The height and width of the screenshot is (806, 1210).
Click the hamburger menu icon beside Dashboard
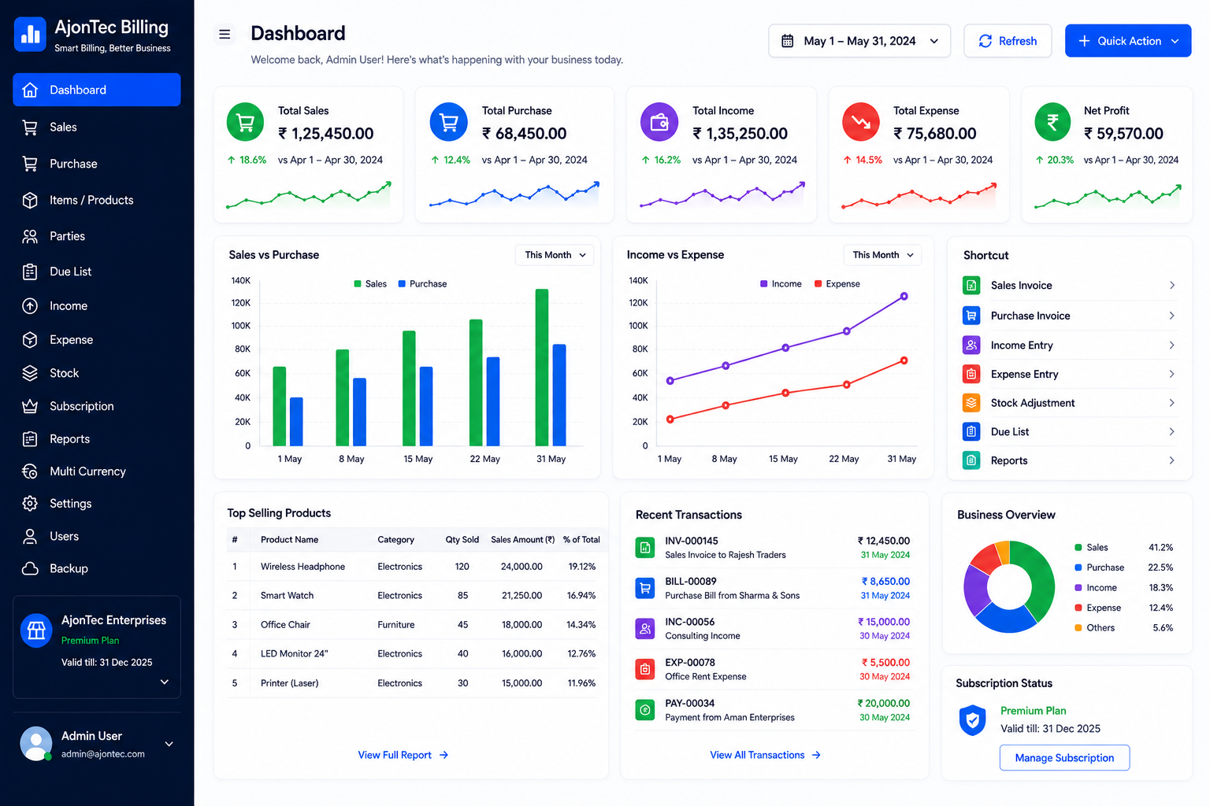(x=225, y=34)
